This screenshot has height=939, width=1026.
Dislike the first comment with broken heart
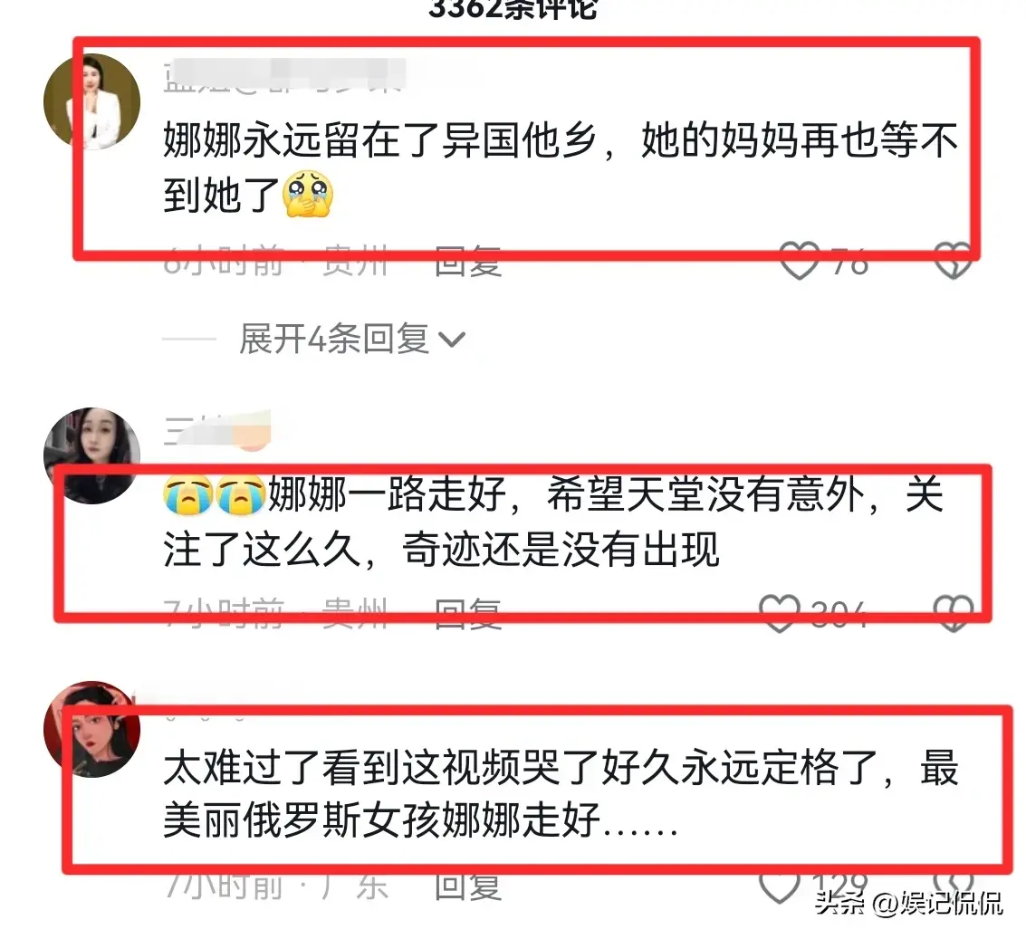pyautogui.click(x=953, y=261)
